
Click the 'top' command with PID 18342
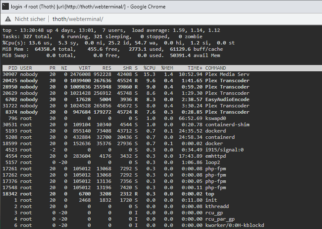point(209,194)
